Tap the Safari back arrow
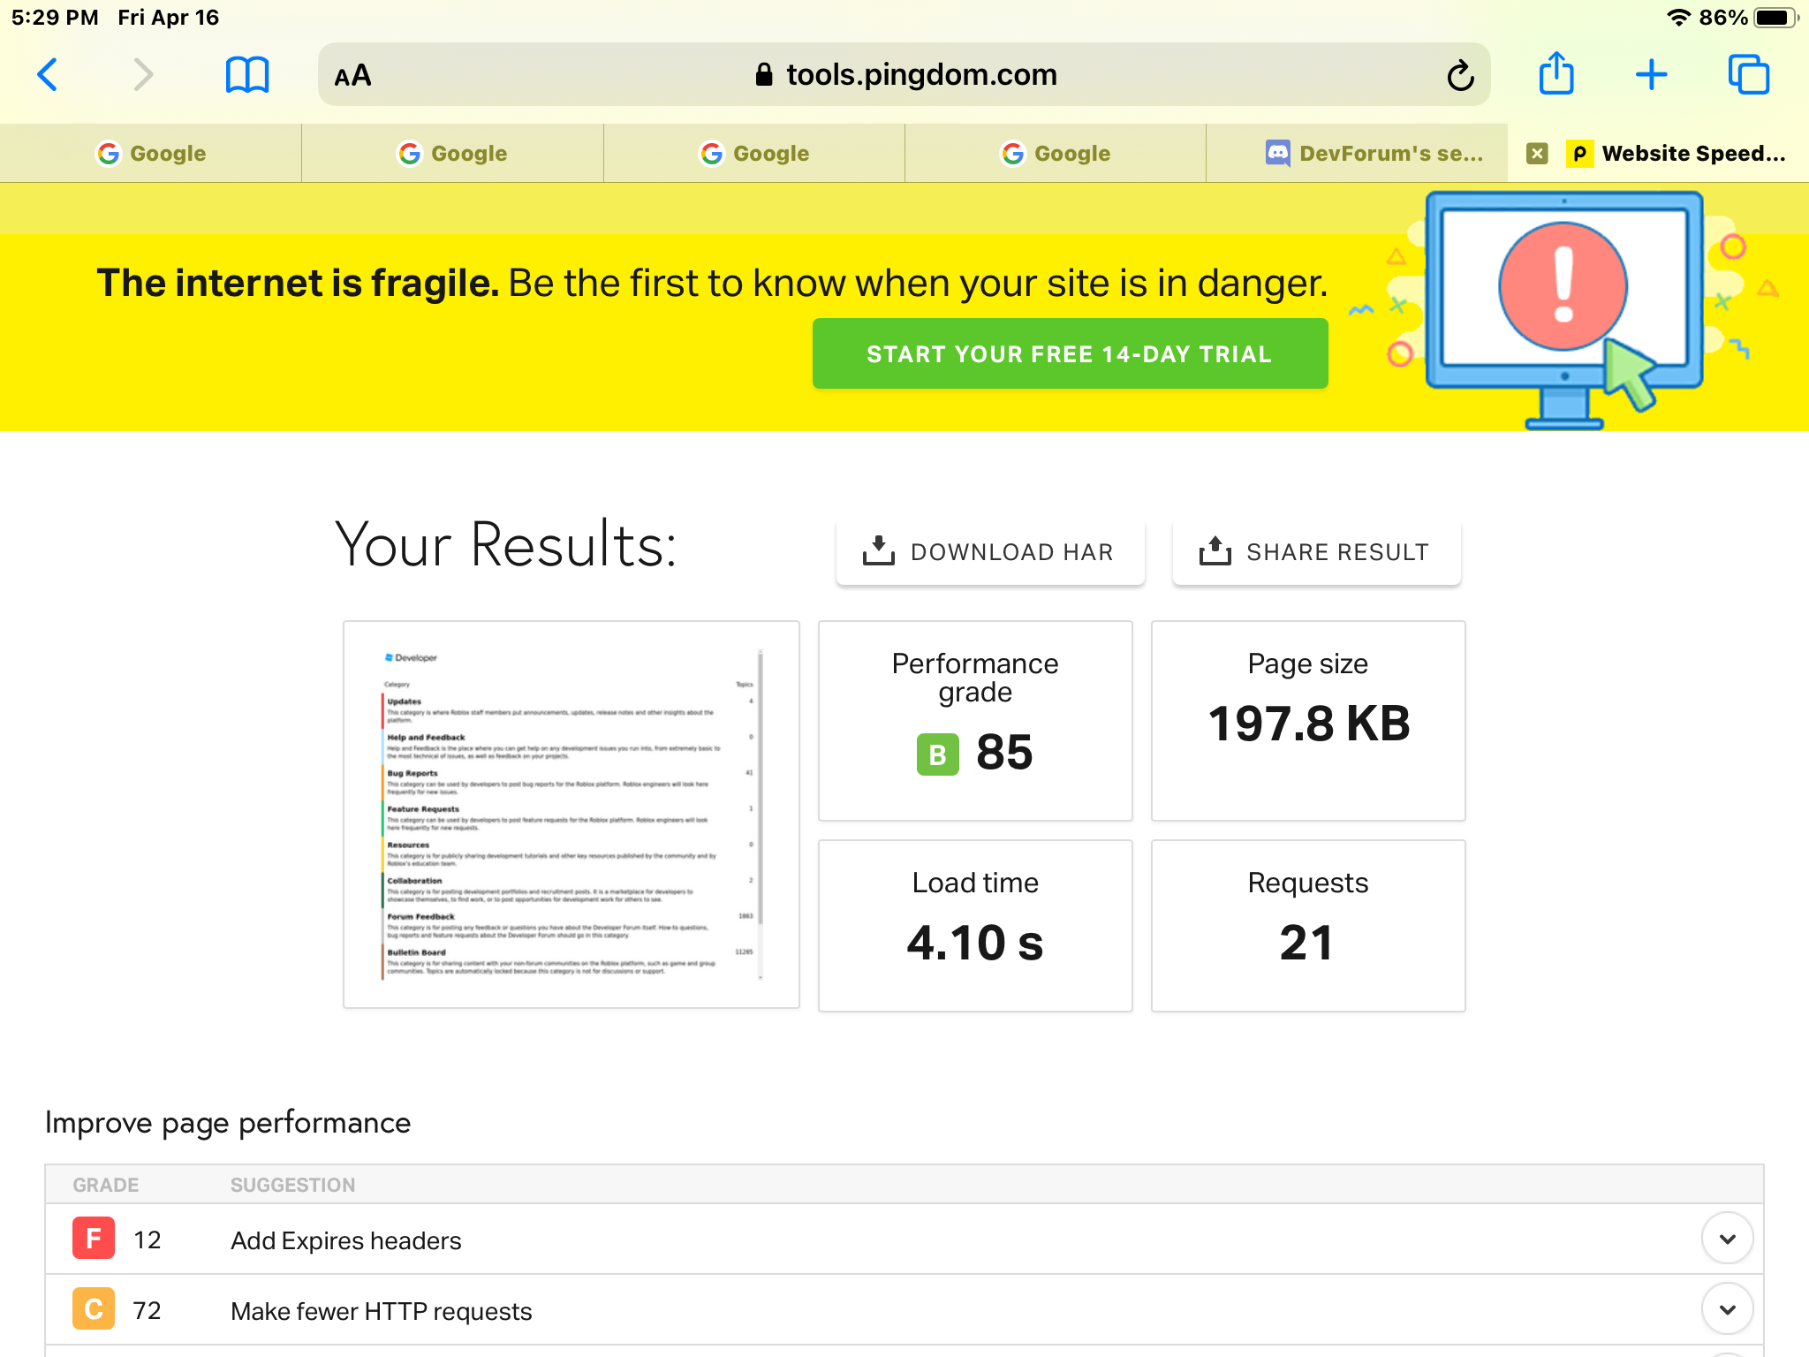Screen dimensions: 1809x1357 [49, 75]
